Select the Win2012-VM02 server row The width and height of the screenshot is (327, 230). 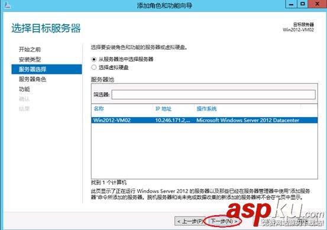(205, 120)
